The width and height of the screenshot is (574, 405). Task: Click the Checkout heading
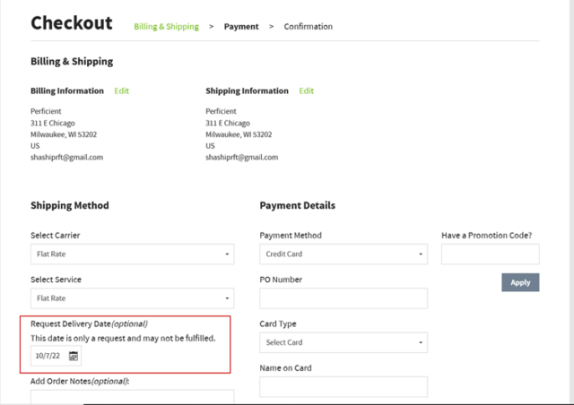72,23
